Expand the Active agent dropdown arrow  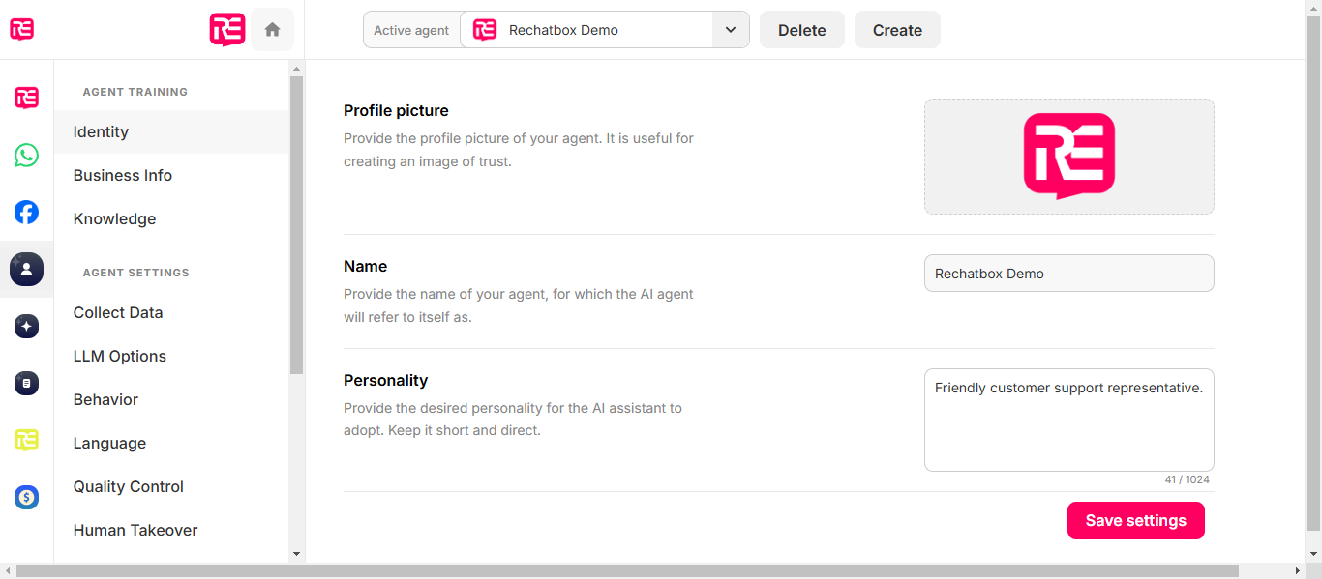tap(731, 30)
